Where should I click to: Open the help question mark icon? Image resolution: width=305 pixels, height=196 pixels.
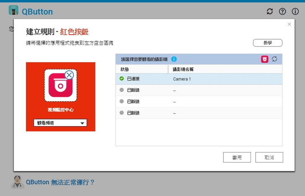pos(282,11)
